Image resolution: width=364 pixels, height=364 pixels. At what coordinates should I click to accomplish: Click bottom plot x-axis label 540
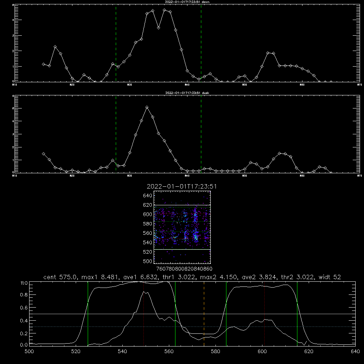[x=122, y=352]
